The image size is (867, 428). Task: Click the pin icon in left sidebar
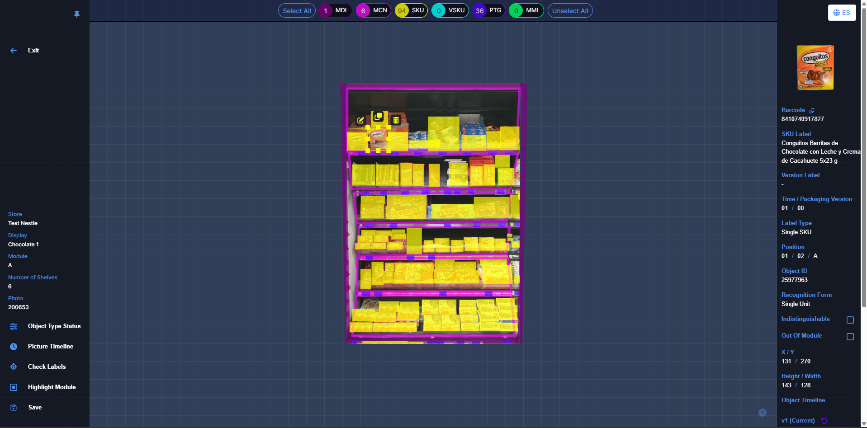pyautogui.click(x=77, y=14)
